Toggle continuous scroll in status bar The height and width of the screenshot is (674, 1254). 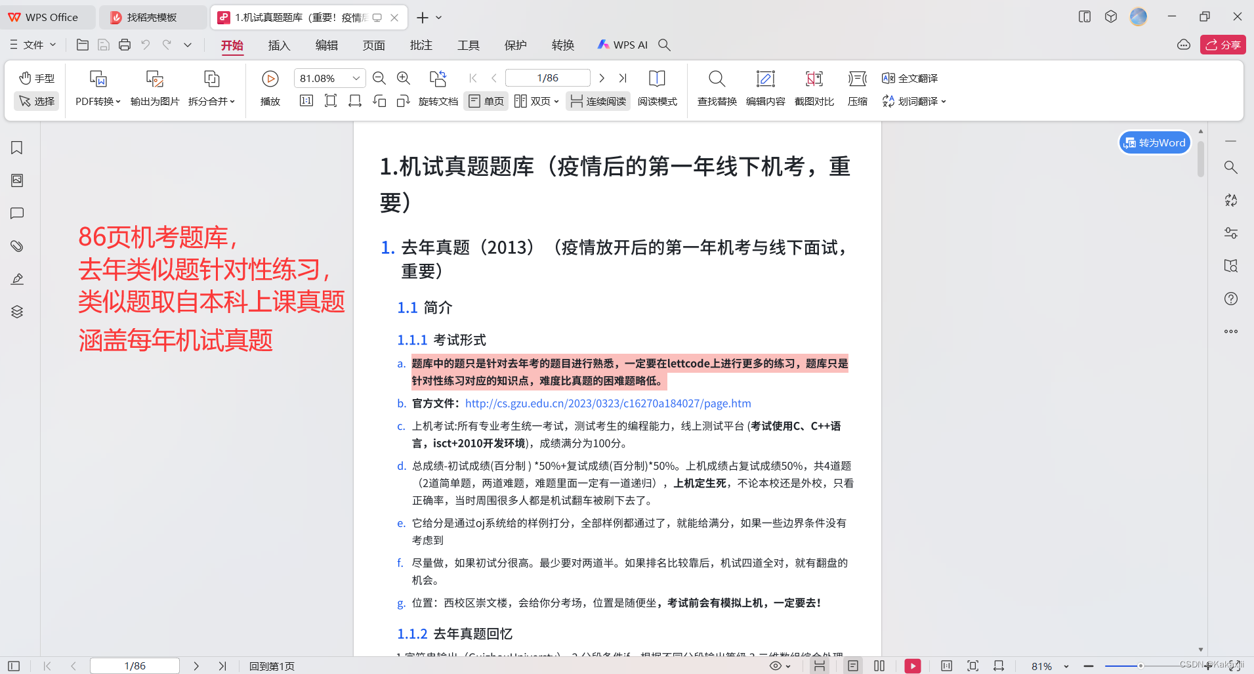820,665
